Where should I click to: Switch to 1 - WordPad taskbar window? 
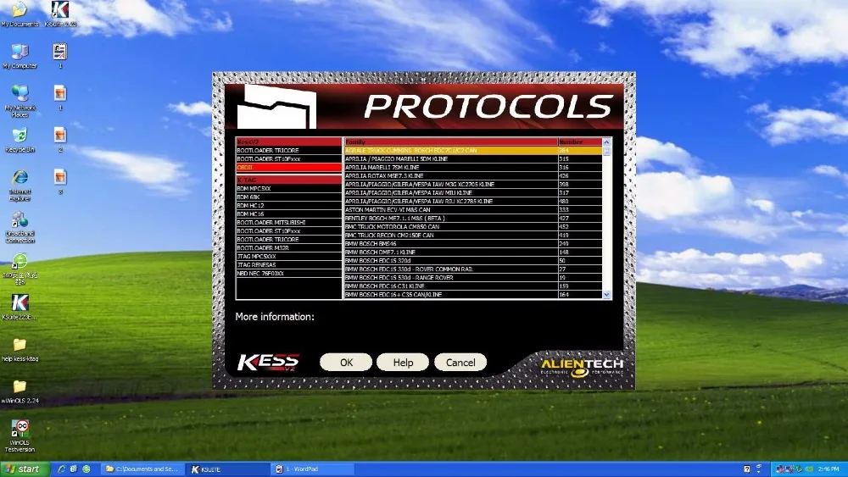click(x=313, y=469)
